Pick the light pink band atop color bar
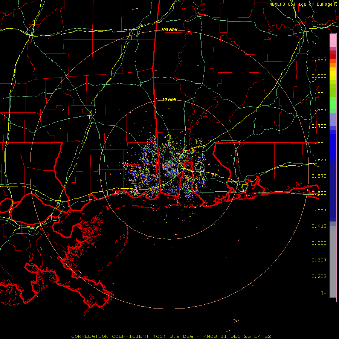This screenshot has width=339, height=339. point(333,40)
